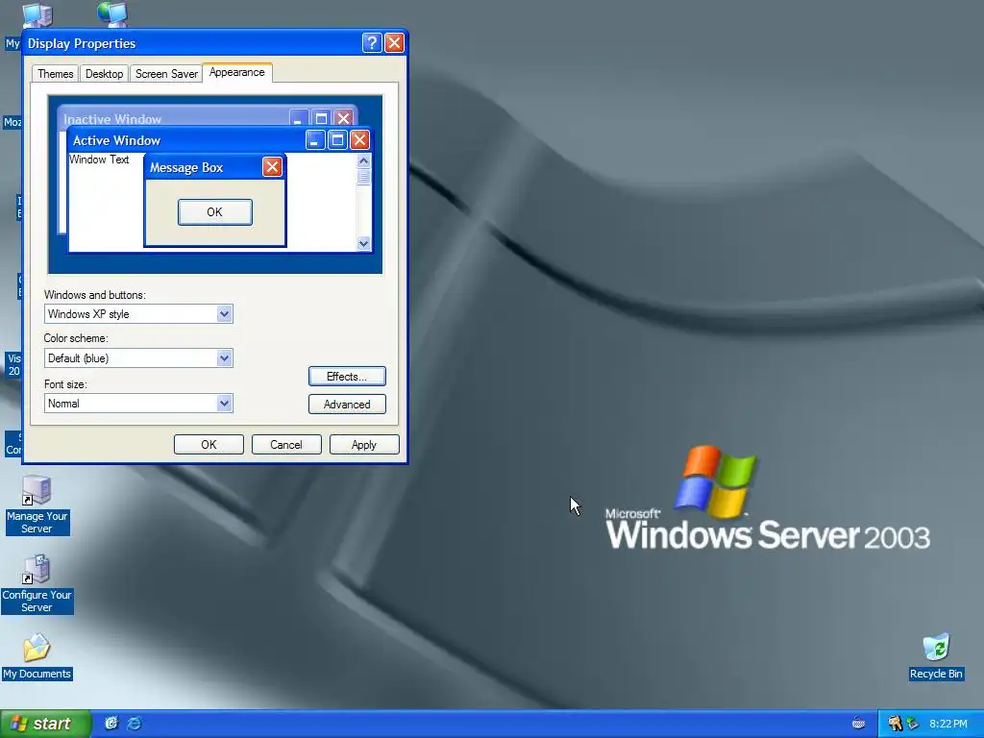Image resolution: width=984 pixels, height=738 pixels.
Task: Click the preview scrollbar up arrow
Action: (x=363, y=160)
